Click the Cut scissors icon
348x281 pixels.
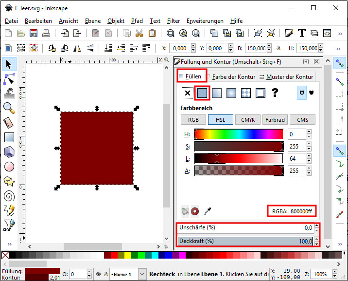(139, 33)
